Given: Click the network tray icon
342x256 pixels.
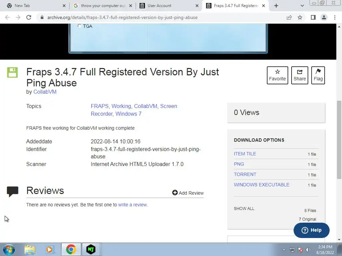Looking at the screenshot, I should (x=292, y=250).
